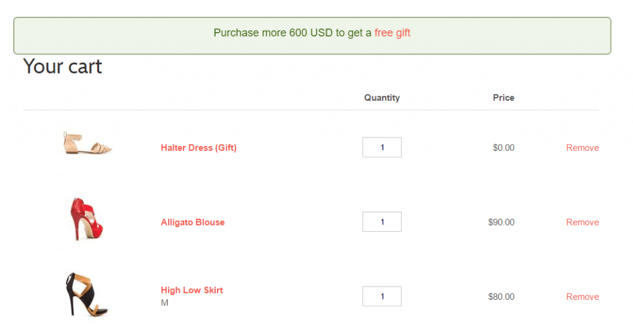This screenshot has width=633, height=332.
Task: Click the red high heel thumbnail
Action: pos(87,219)
